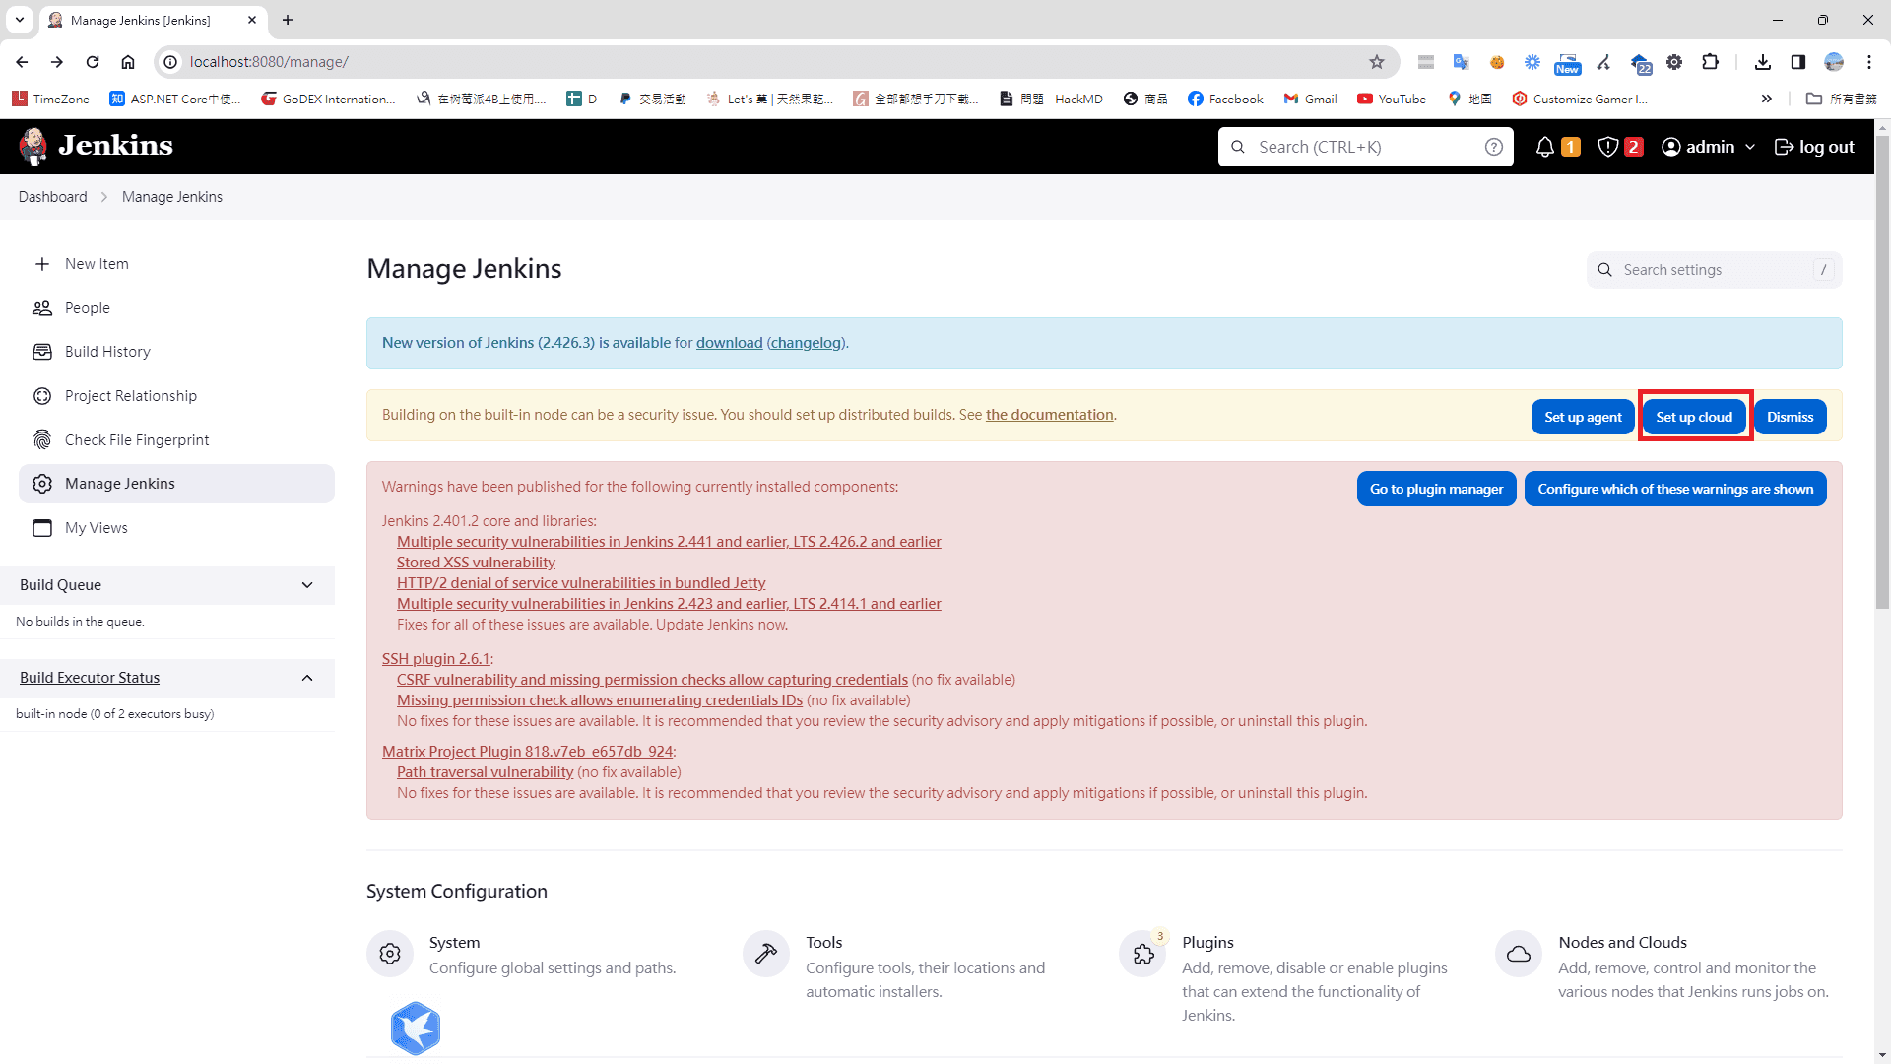Click the Tools wrench icon
The width and height of the screenshot is (1891, 1064).
point(765,953)
